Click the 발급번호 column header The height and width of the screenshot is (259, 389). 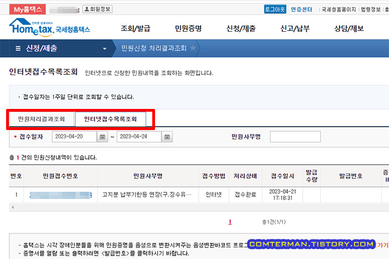(351, 176)
